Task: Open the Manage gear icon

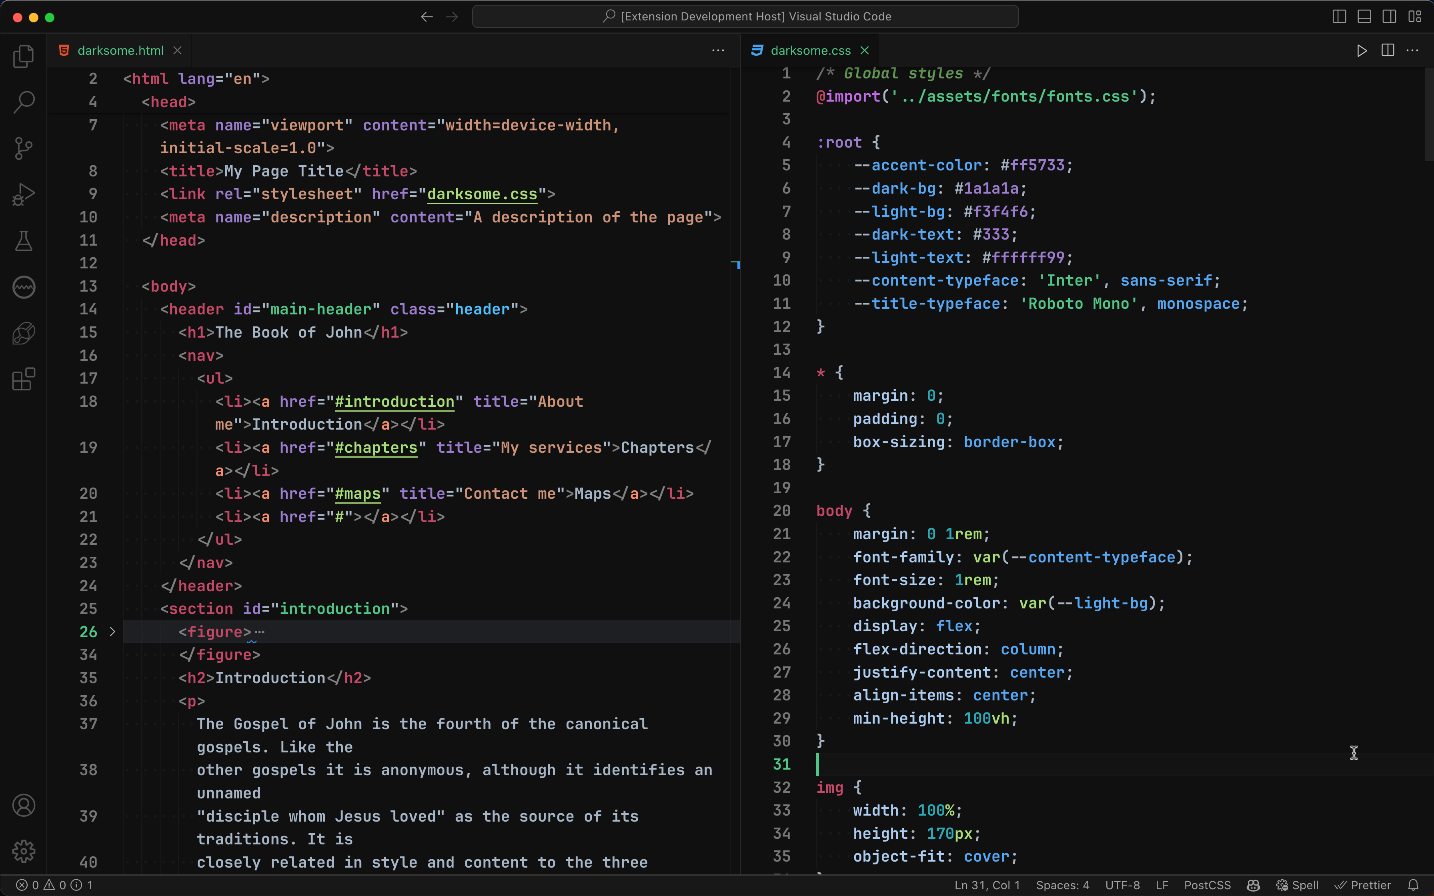Action: [24, 851]
